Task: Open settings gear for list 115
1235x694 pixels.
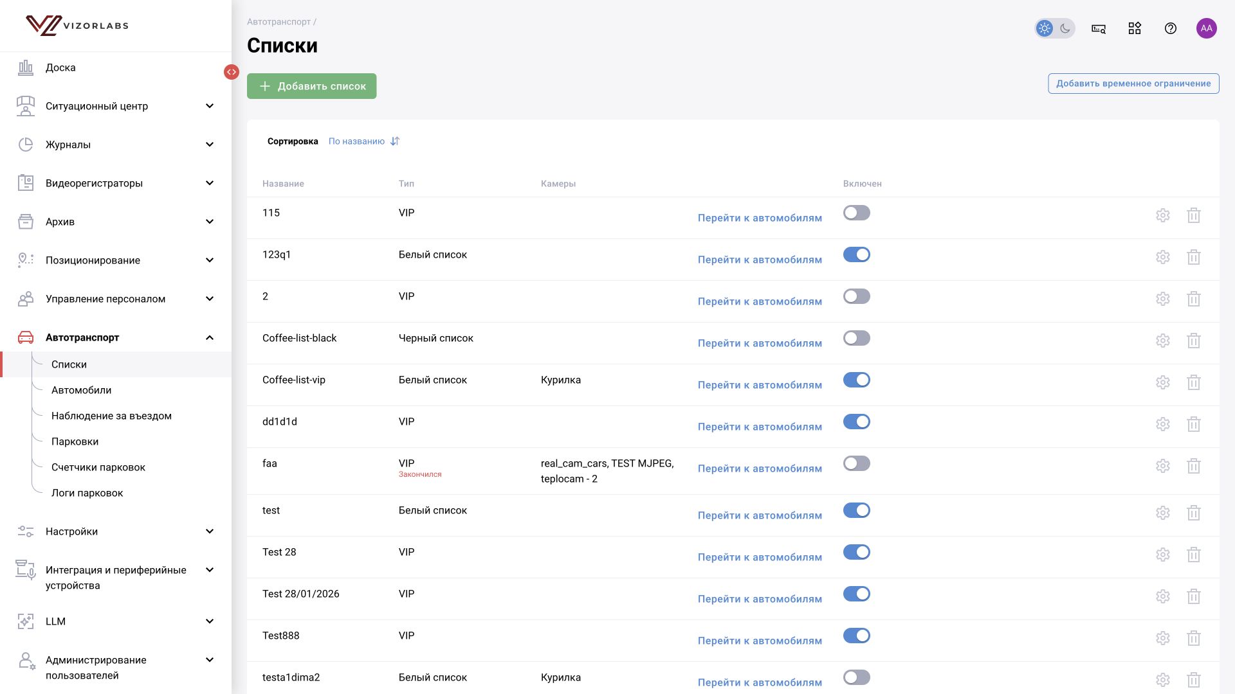Action: click(x=1163, y=215)
